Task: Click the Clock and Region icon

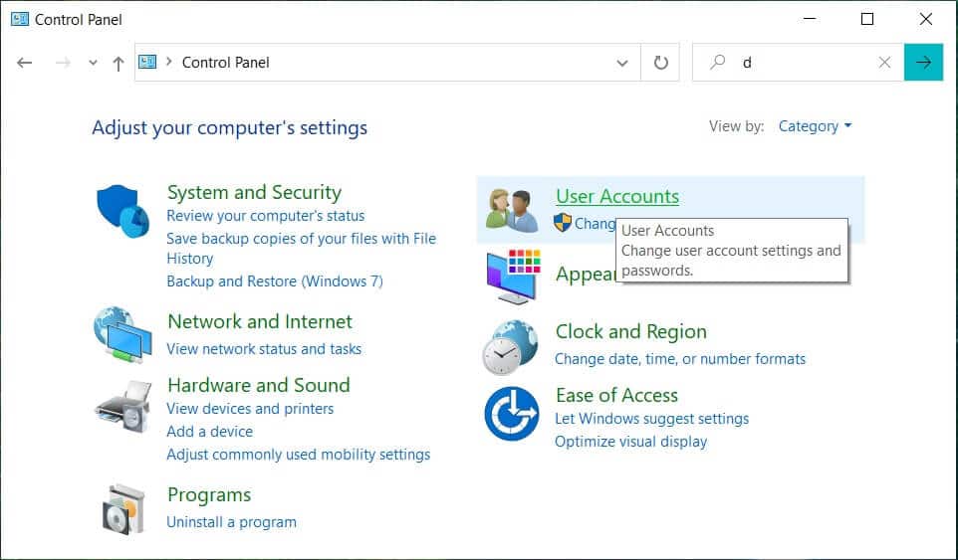Action: point(511,346)
